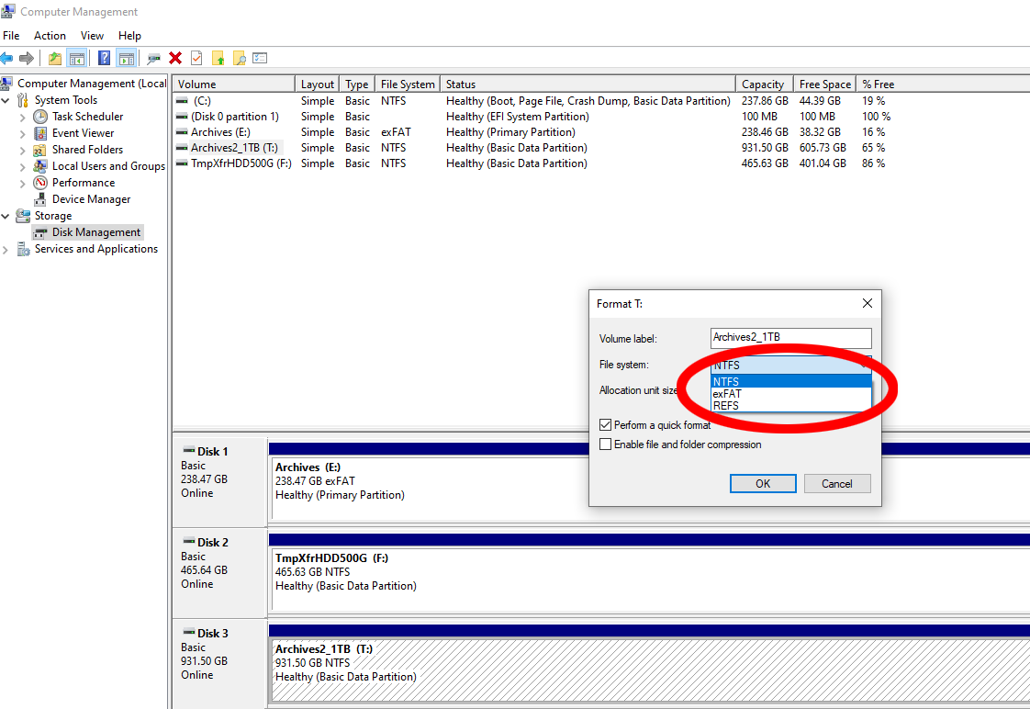Click the Local Users and Groups icon
Screen dimensions: 1030x709
pos(40,166)
